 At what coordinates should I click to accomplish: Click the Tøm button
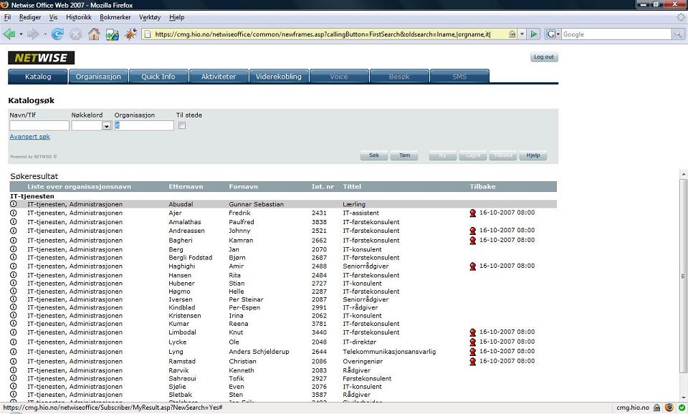404,155
